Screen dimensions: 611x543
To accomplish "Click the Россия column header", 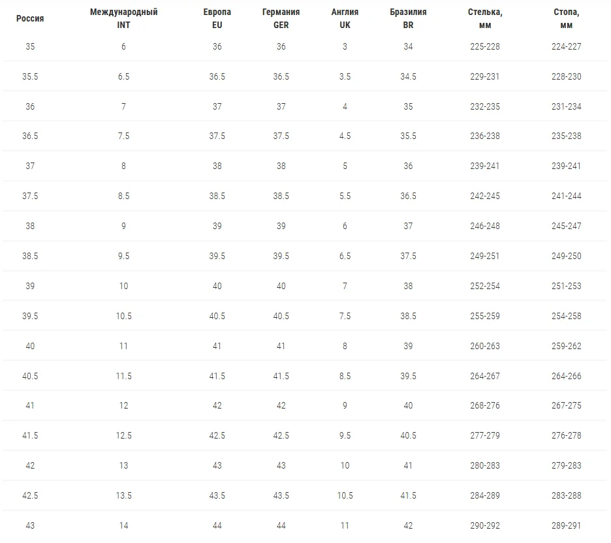I will pyautogui.click(x=30, y=19).
